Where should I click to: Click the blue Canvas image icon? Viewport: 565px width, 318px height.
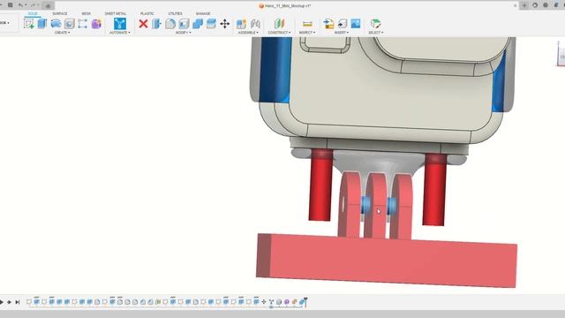(356, 24)
